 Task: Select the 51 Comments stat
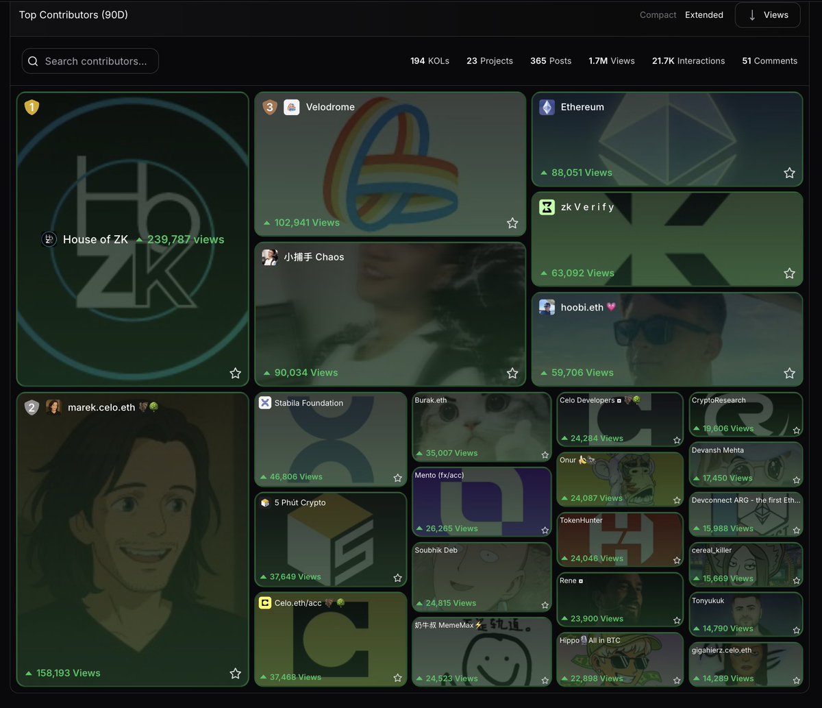[x=770, y=61]
